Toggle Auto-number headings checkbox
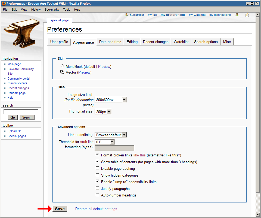Image resolution: width=261 pixels, height=218 pixels. [97, 195]
